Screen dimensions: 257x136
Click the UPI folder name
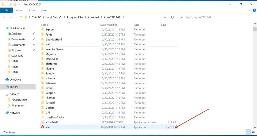[48, 112]
